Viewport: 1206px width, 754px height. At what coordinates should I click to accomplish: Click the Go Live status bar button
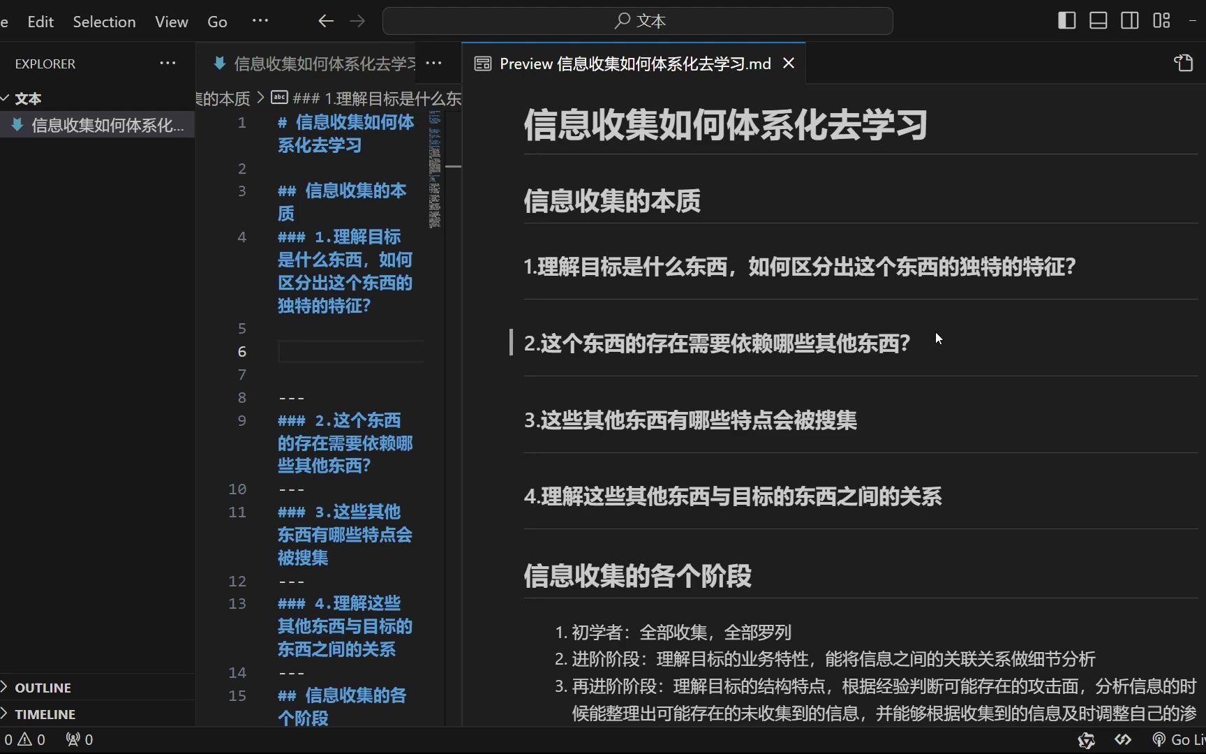pyautogui.click(x=1179, y=740)
